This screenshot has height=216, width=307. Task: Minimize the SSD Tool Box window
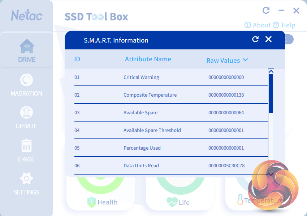[x=281, y=10]
